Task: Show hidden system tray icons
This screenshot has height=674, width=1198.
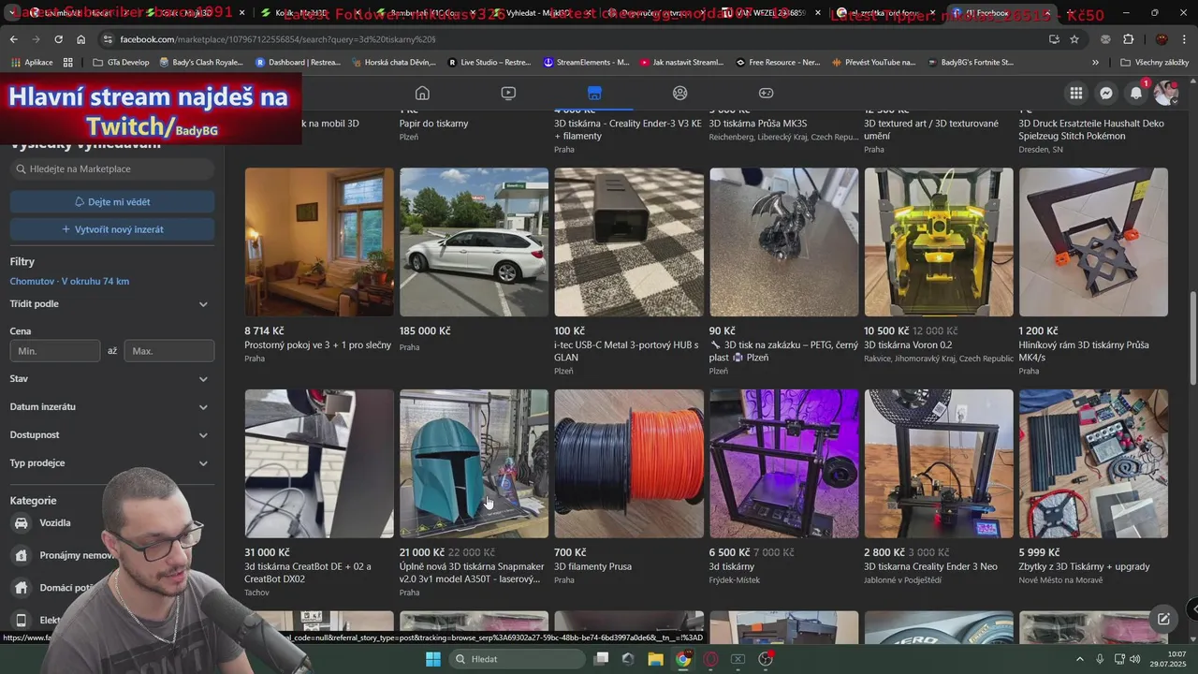Action: (1081, 659)
